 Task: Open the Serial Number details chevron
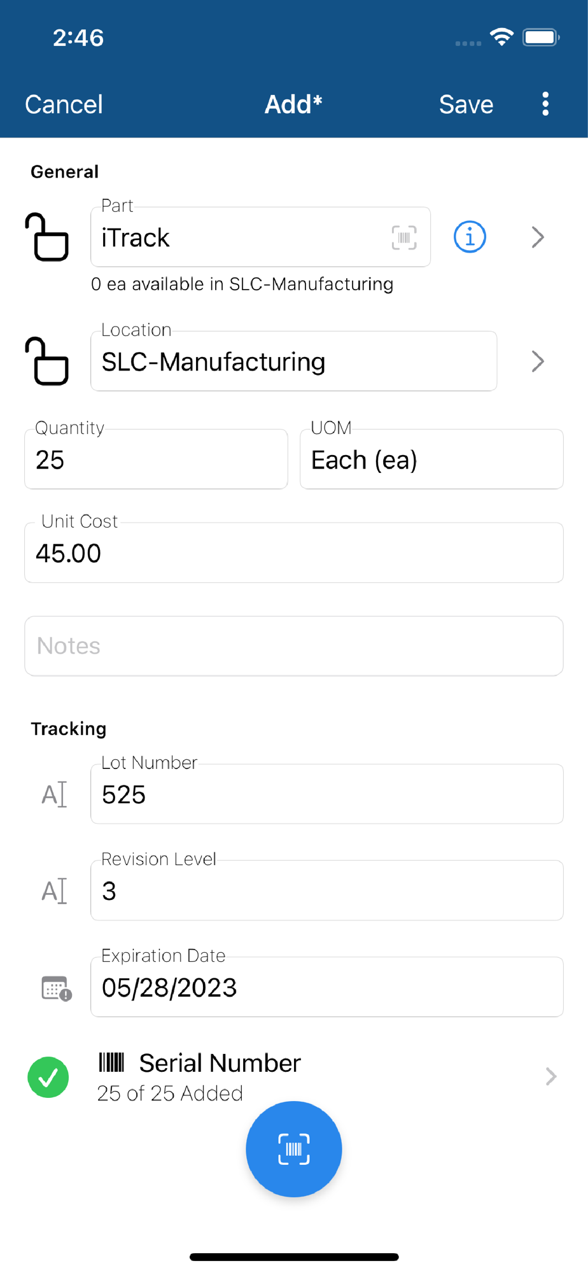[551, 1076]
